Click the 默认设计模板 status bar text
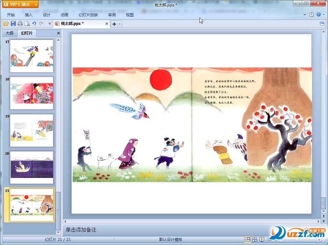The width and height of the screenshot is (328, 245). (x=170, y=240)
